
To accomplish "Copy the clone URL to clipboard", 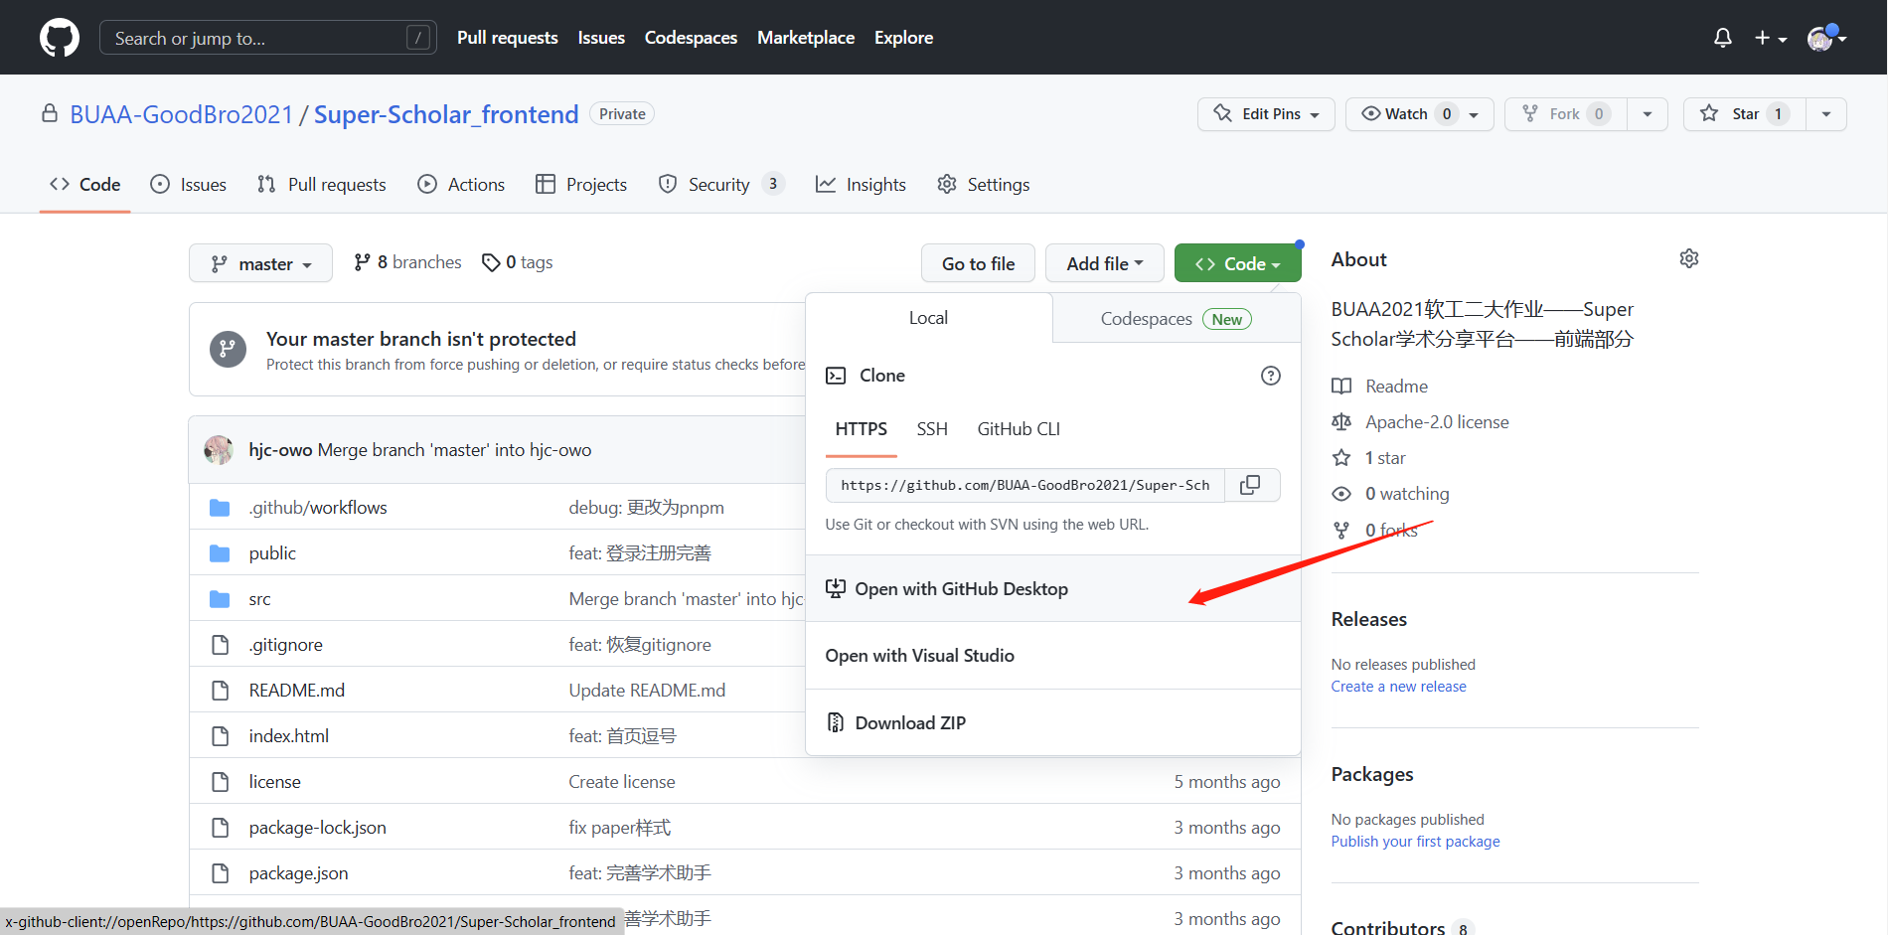I will click(1252, 485).
